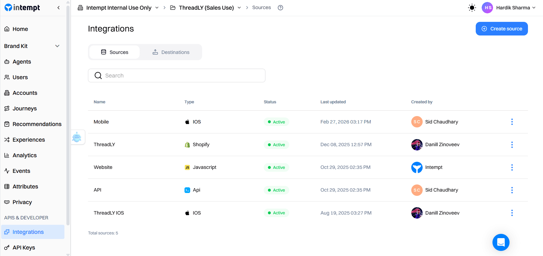Select the Analytics icon

click(x=7, y=155)
